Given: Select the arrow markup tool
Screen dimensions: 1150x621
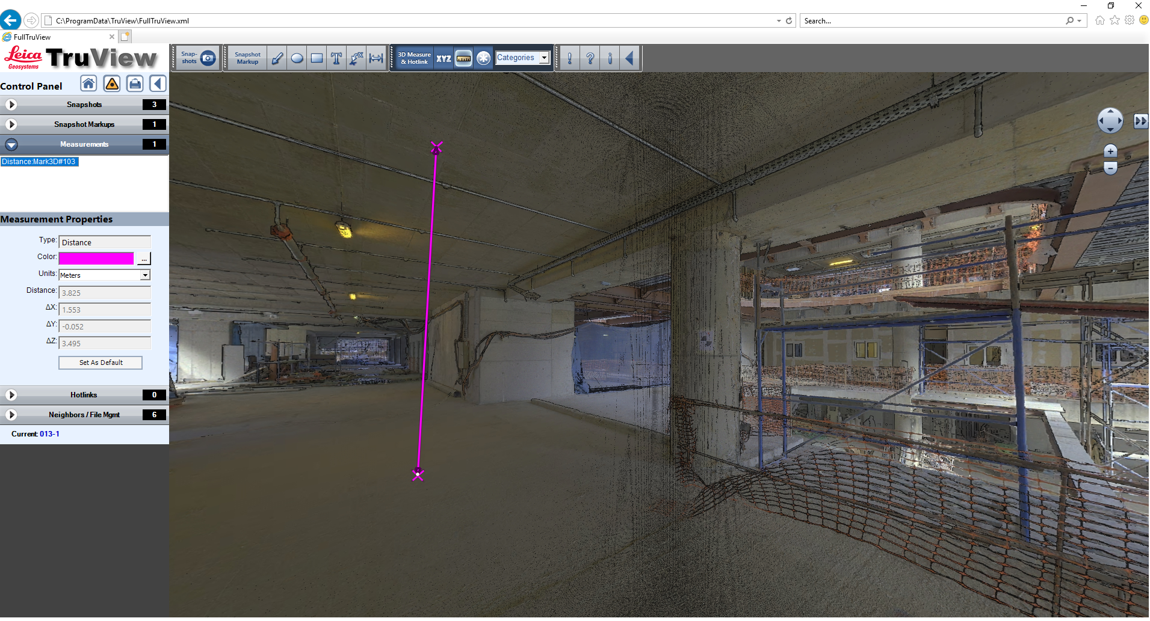Looking at the screenshot, I should (277, 58).
